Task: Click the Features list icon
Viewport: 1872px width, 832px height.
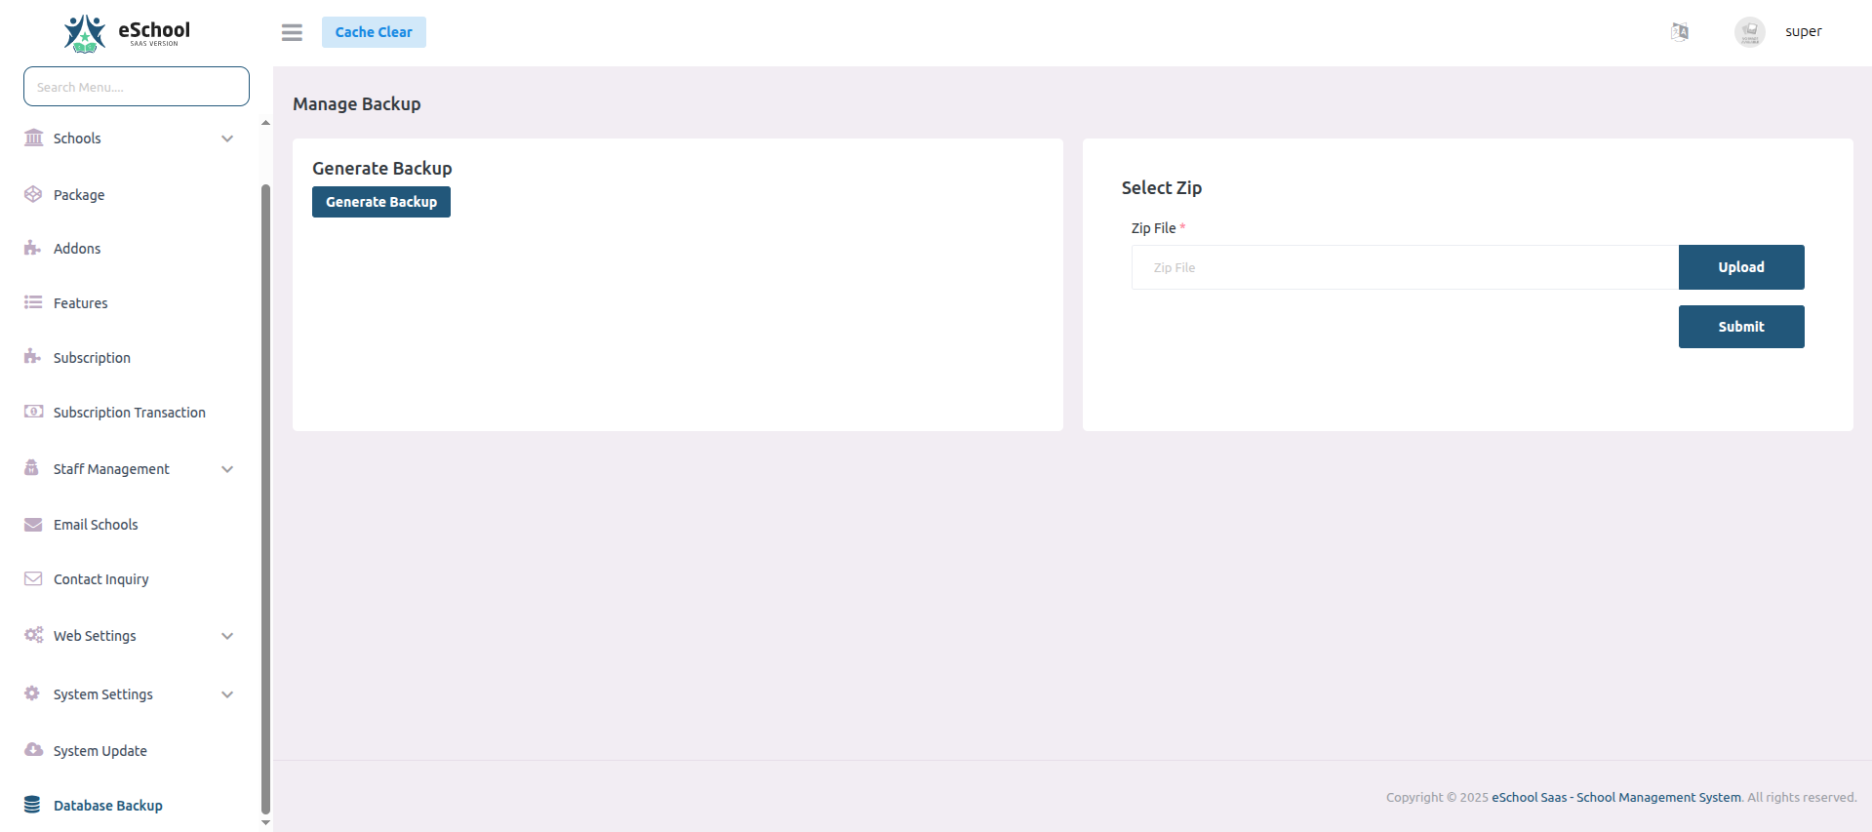Action: [33, 302]
